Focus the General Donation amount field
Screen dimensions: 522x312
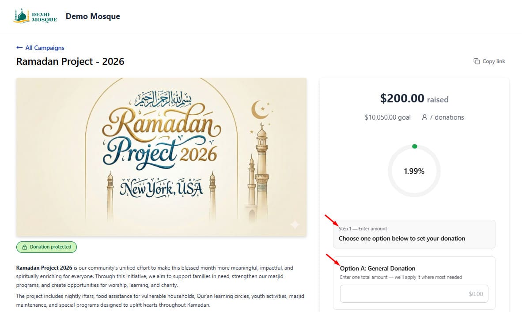[414, 294]
